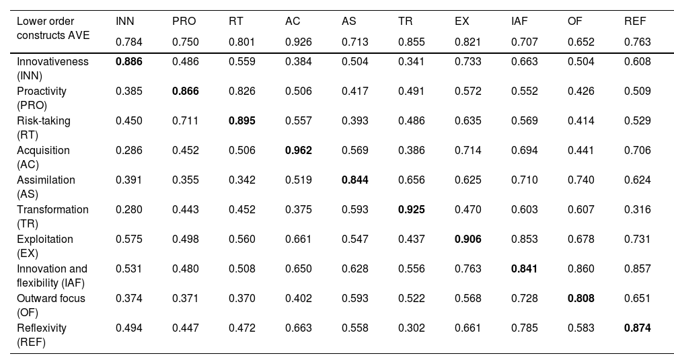This screenshot has width=674, height=364.
Task: Select the bold 0.886 Innovativeness value
Action: [x=129, y=61]
